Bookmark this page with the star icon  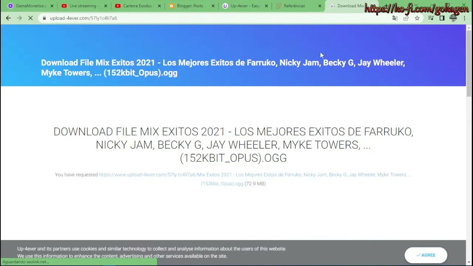(x=417, y=18)
